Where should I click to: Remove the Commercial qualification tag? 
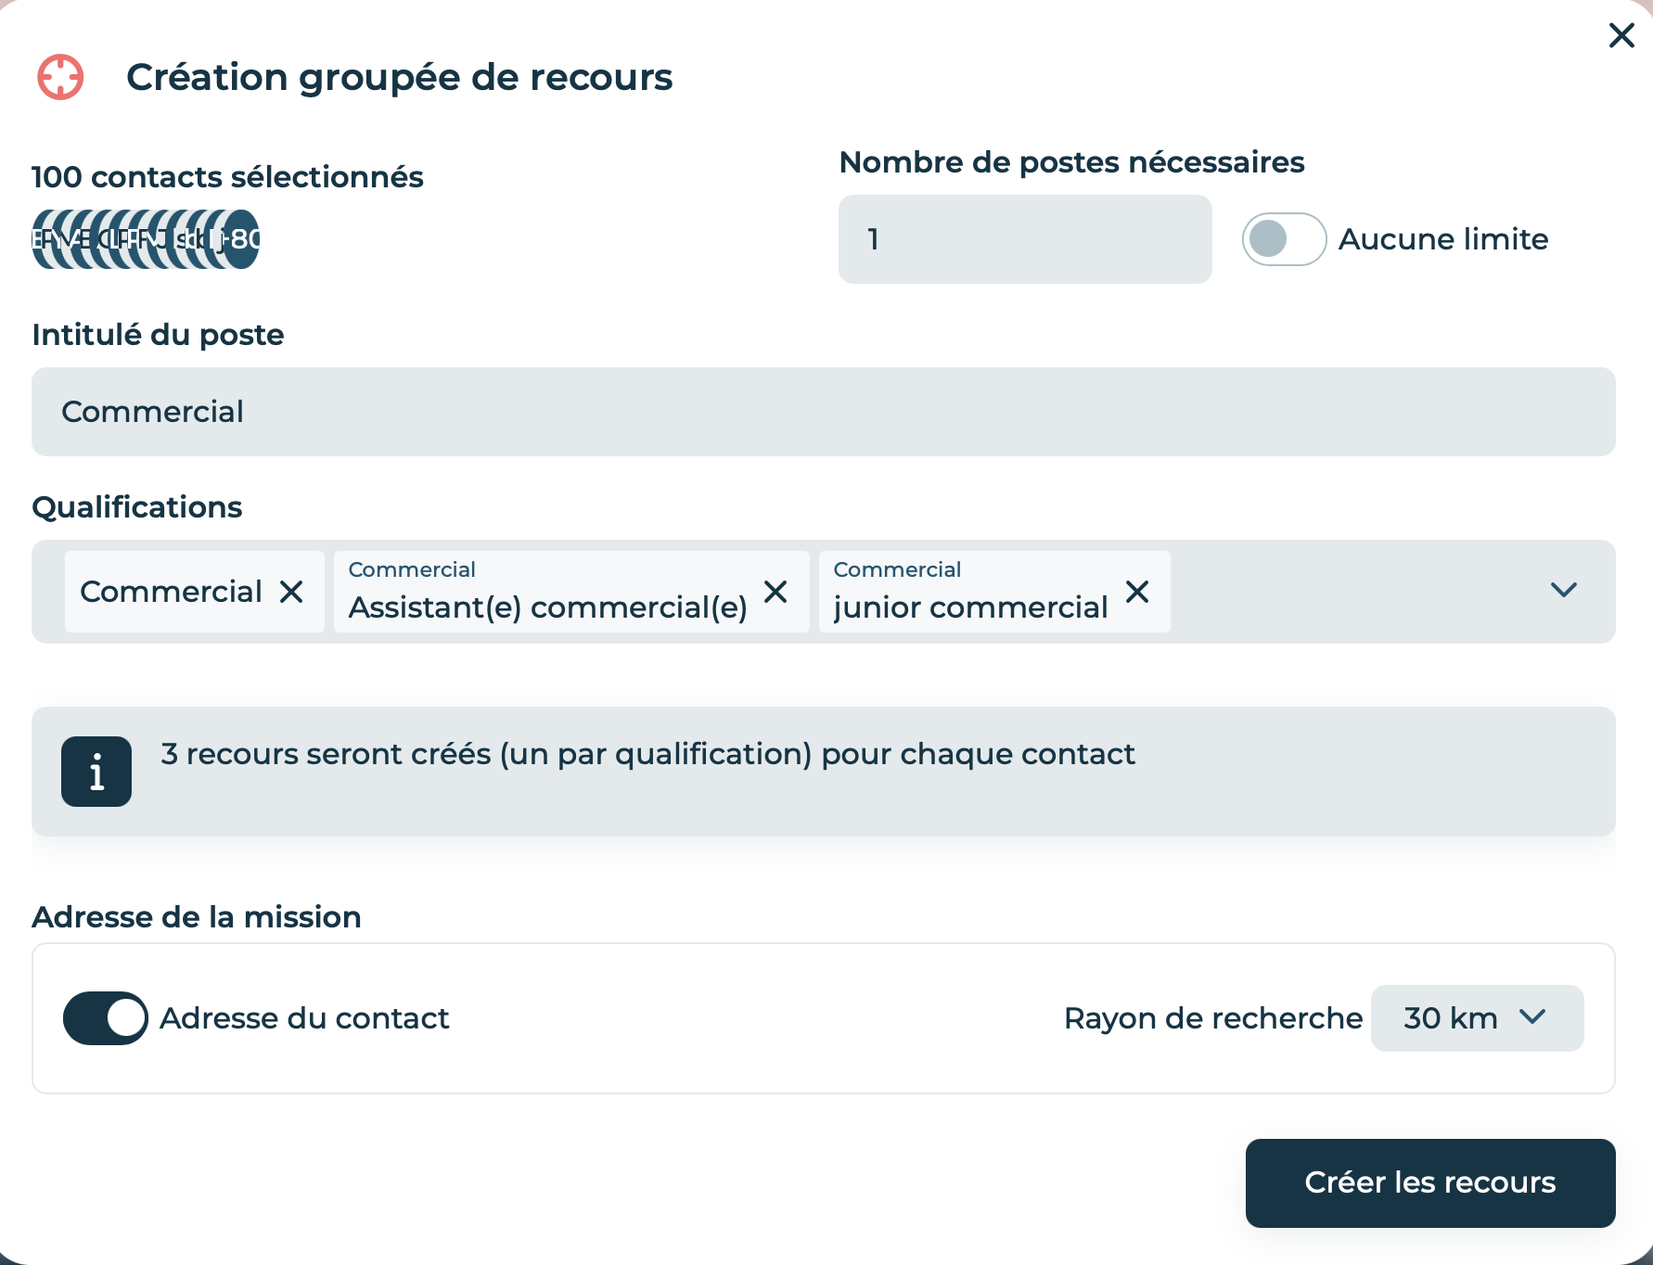[x=291, y=592]
